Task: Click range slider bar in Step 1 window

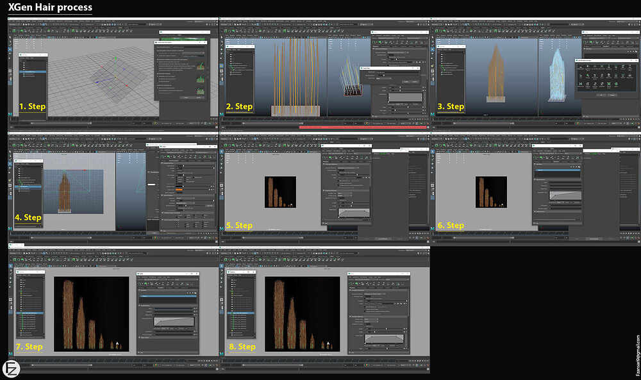Action: tap(62, 123)
